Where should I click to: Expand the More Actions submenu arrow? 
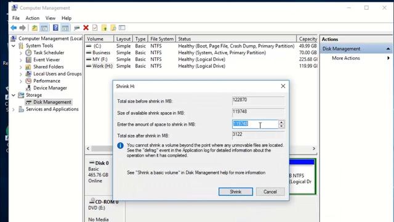388,58
